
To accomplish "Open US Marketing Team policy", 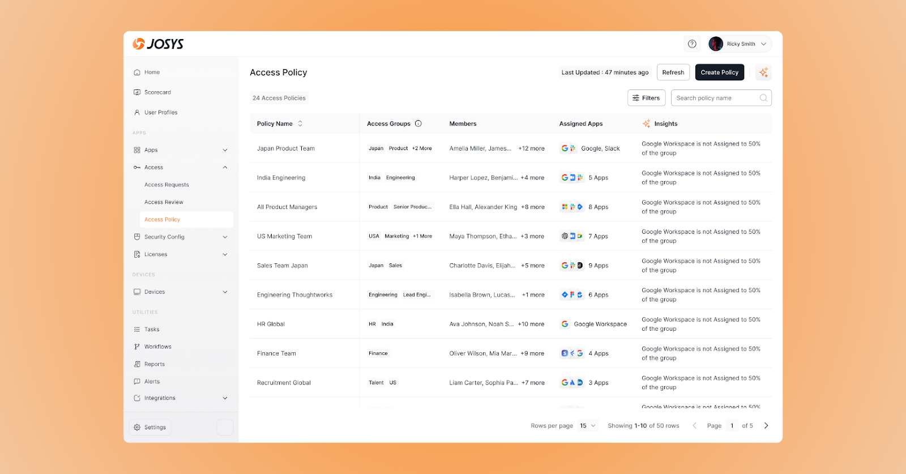I will 284,237.
